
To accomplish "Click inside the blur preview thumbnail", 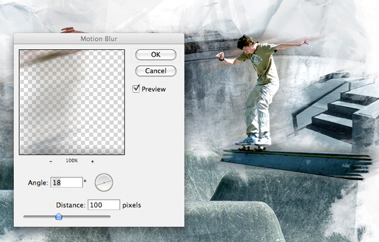I will 72,102.
